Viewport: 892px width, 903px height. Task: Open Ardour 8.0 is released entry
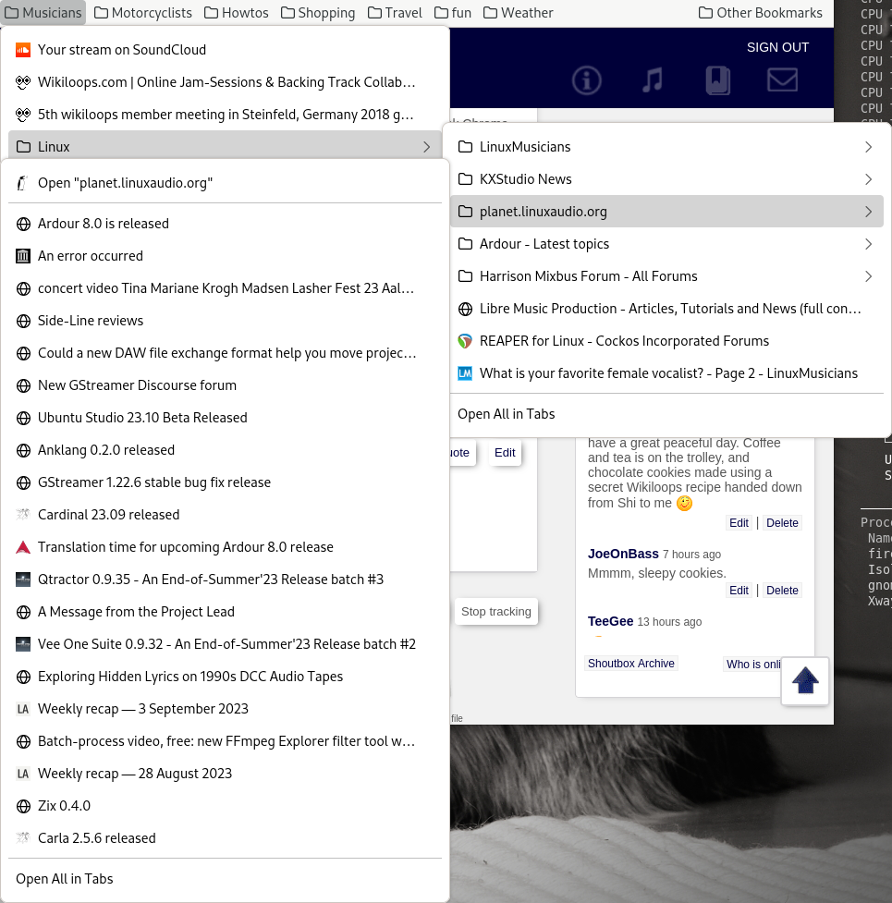(x=226, y=224)
